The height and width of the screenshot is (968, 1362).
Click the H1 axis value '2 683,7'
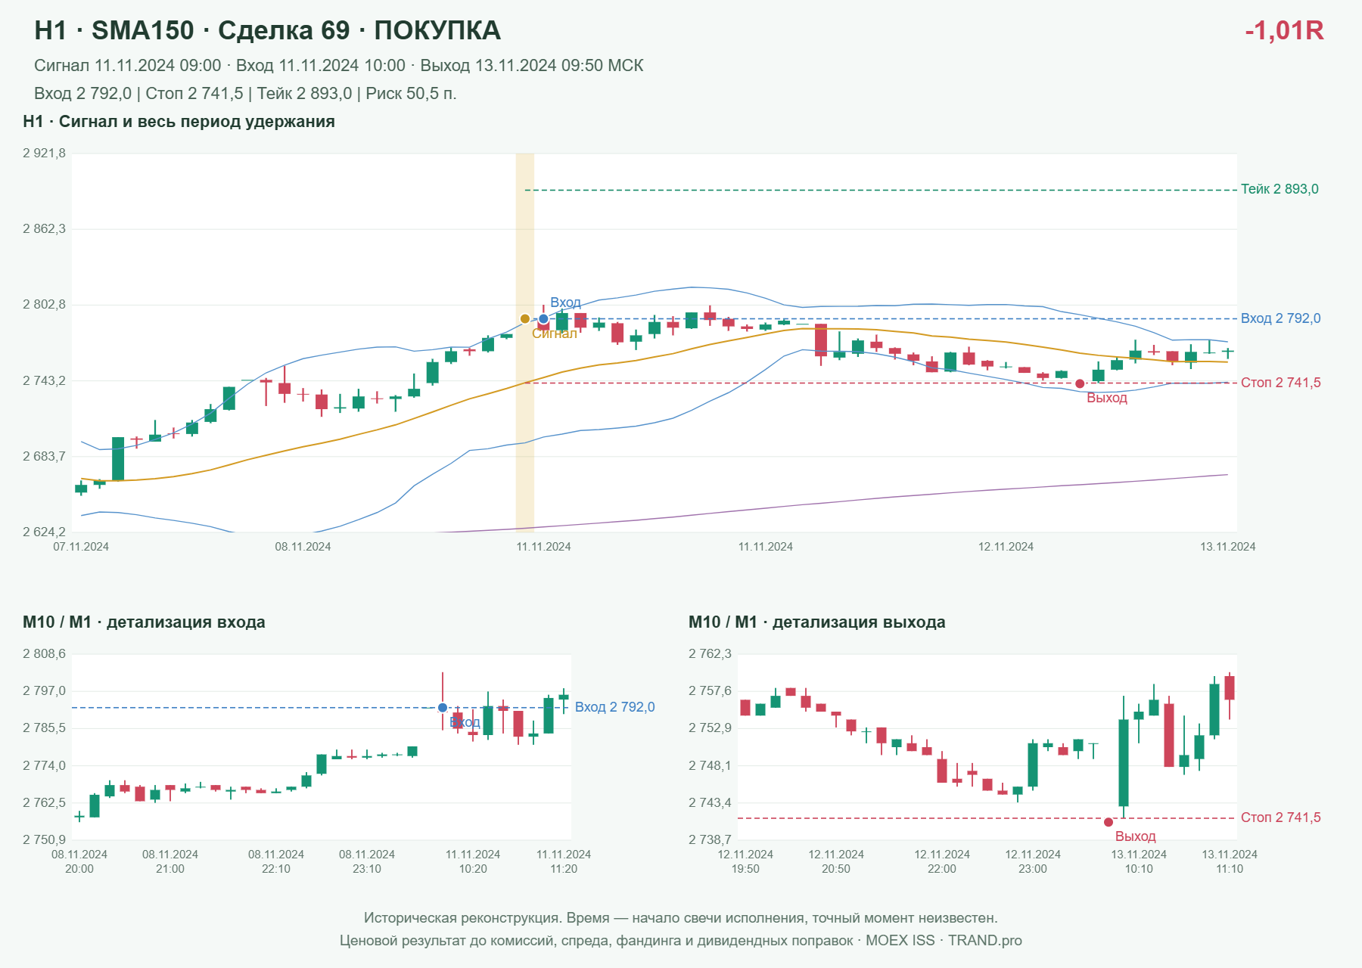(44, 456)
